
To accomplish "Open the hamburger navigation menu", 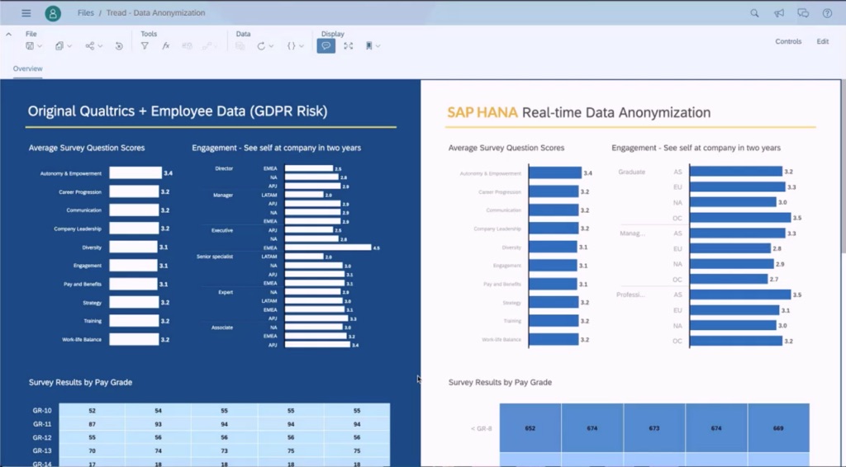I will 26,13.
